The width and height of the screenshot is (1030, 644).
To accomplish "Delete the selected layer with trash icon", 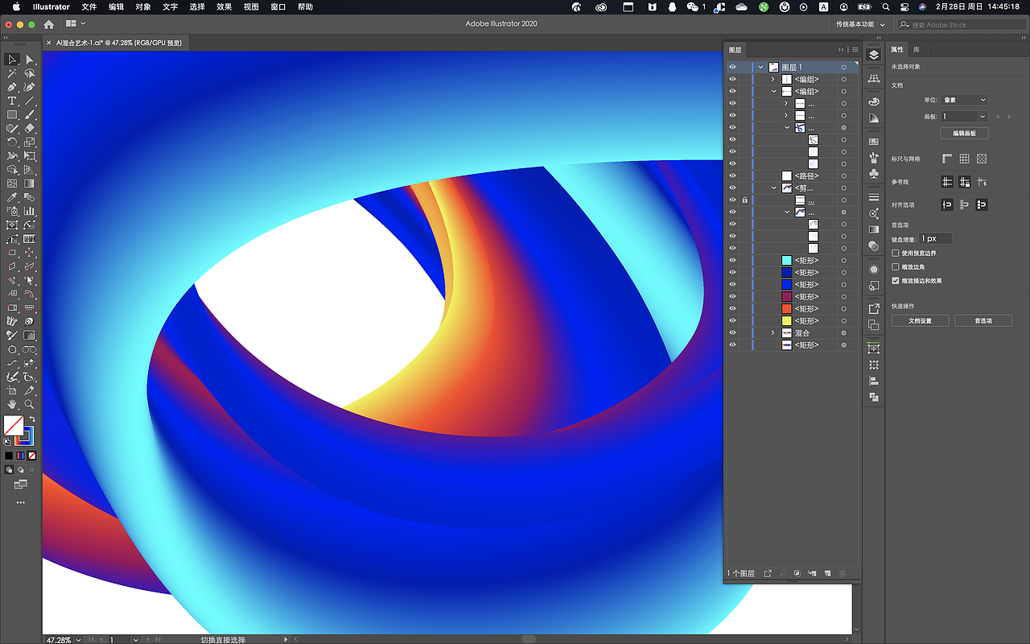I will tap(843, 573).
